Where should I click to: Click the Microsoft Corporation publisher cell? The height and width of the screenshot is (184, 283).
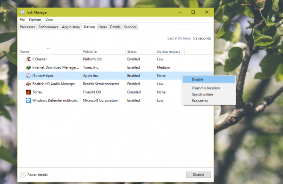point(100,100)
